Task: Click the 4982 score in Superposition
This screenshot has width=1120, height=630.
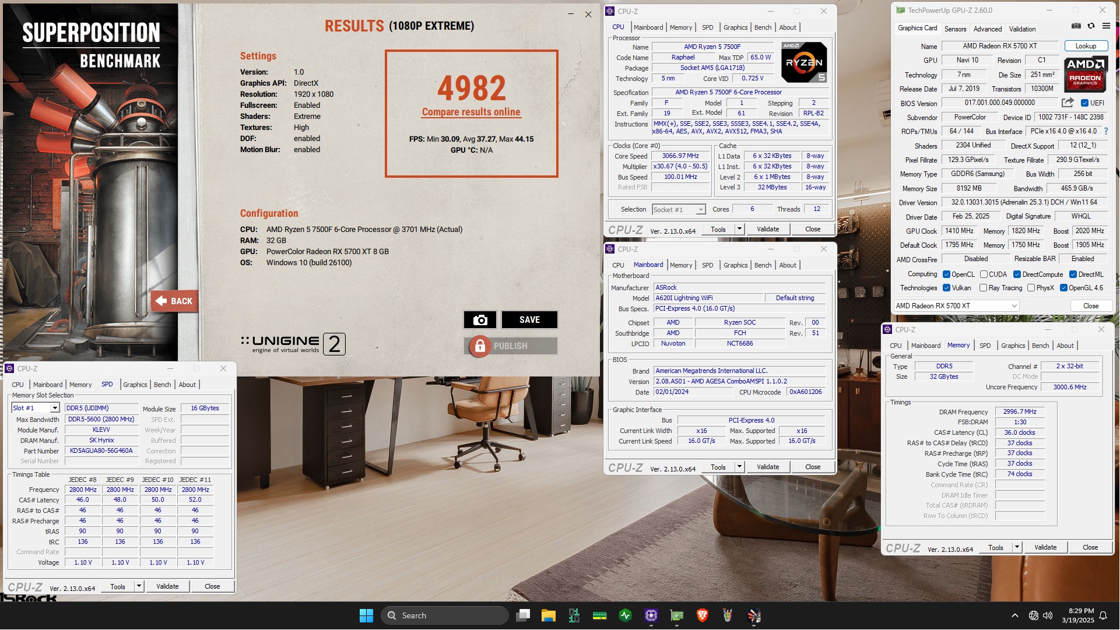Action: pos(472,88)
